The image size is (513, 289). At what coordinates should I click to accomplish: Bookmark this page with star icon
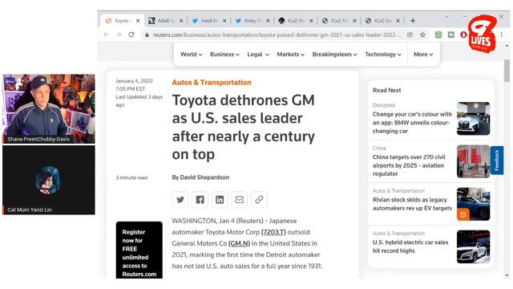click(422, 35)
